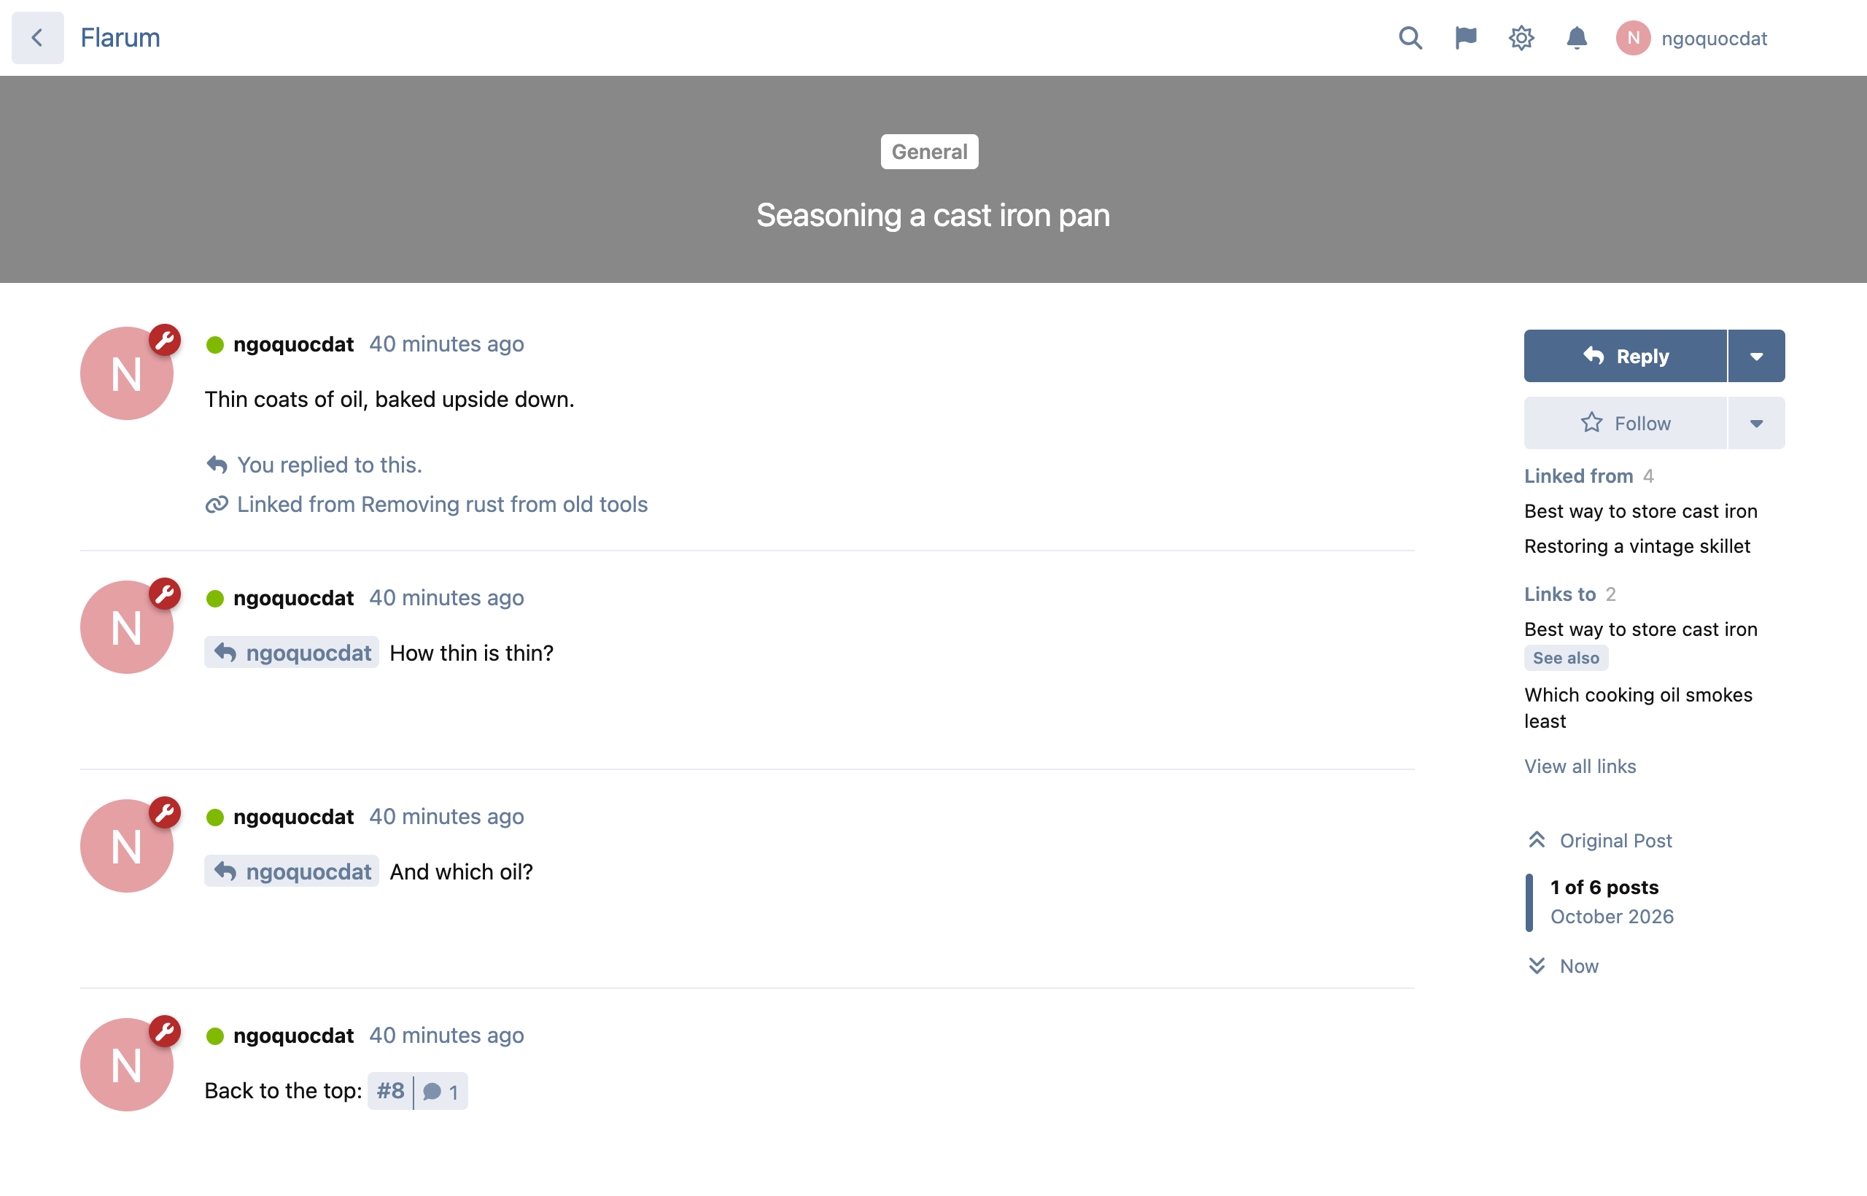Click the back arrow button beside Flarum
Viewport: 1867px width, 1196px height.
tap(37, 37)
